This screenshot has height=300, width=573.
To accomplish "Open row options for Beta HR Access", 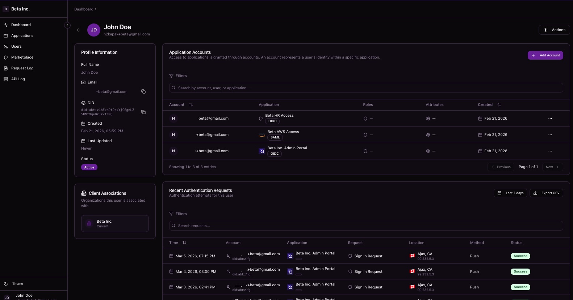I will click(x=550, y=119).
